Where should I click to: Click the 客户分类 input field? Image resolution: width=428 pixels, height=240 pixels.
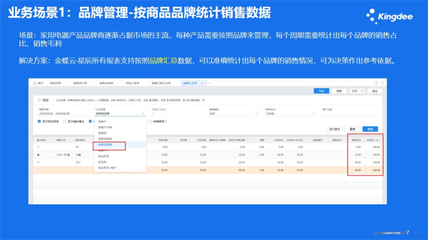350,114
